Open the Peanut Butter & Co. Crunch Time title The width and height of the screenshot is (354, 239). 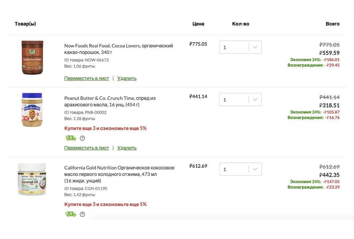point(109,101)
